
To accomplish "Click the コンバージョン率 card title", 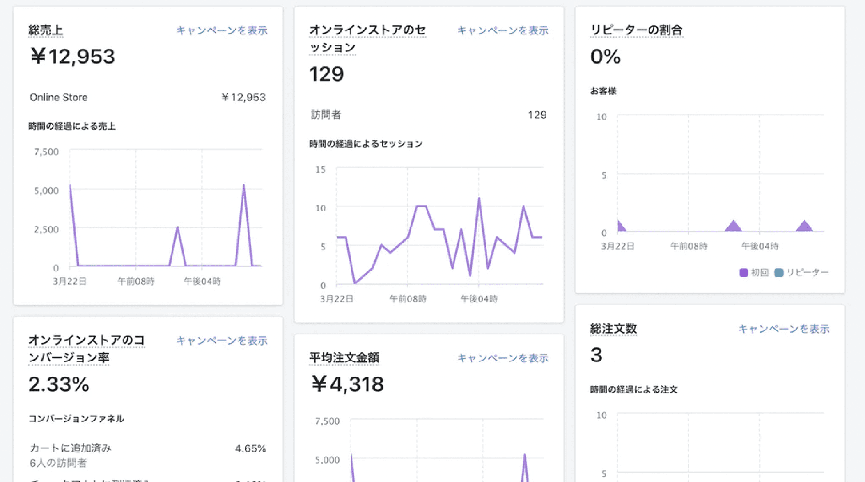I will [x=87, y=349].
